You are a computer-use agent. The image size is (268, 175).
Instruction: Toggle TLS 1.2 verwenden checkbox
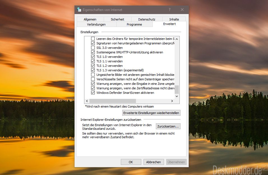point(93,65)
